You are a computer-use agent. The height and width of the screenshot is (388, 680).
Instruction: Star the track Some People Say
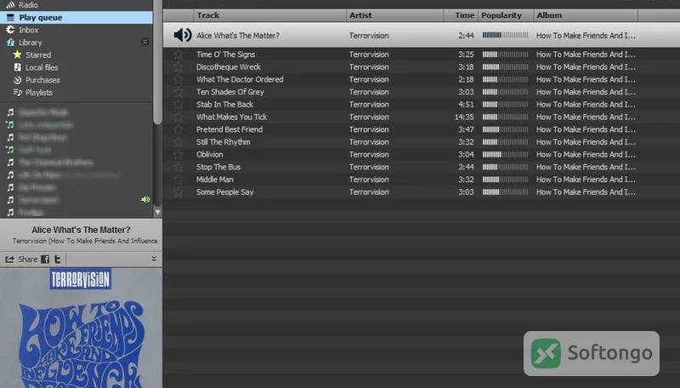178,192
